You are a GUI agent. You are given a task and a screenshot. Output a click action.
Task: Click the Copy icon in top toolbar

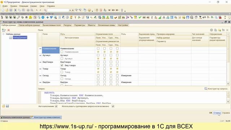[19, 10]
